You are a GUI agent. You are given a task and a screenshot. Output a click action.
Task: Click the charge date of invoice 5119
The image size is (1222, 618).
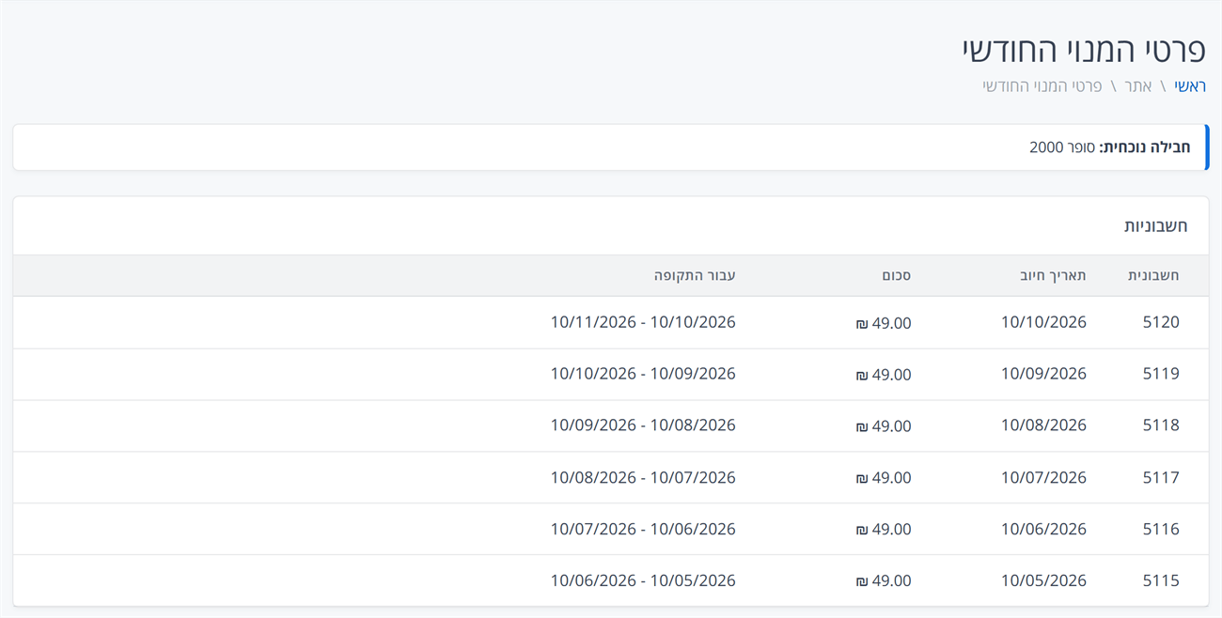point(1043,374)
